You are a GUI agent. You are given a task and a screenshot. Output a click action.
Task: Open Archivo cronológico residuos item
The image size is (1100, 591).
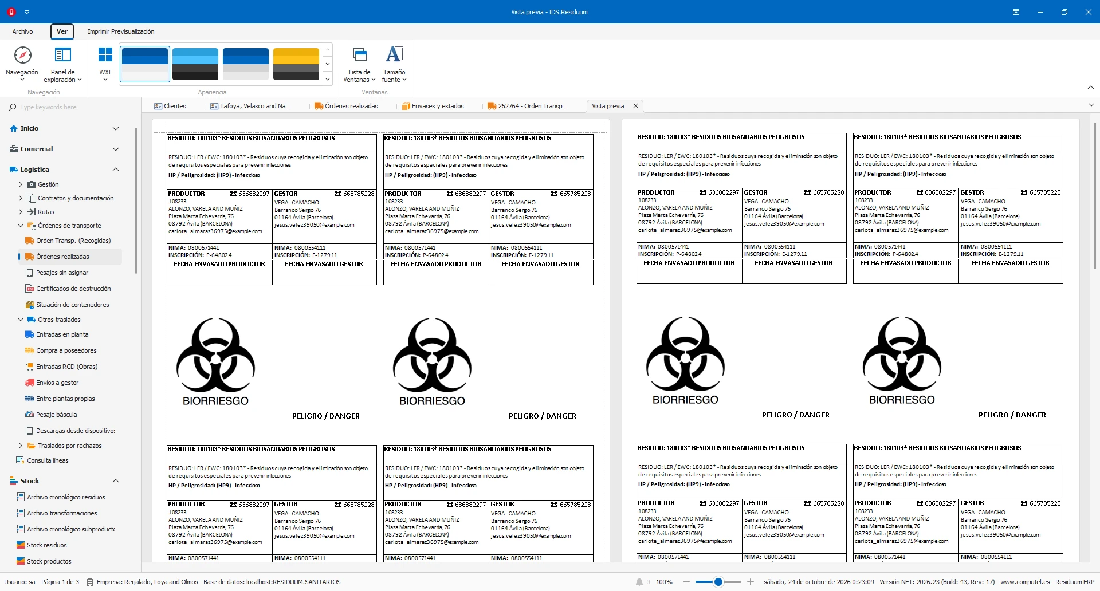pyautogui.click(x=61, y=497)
